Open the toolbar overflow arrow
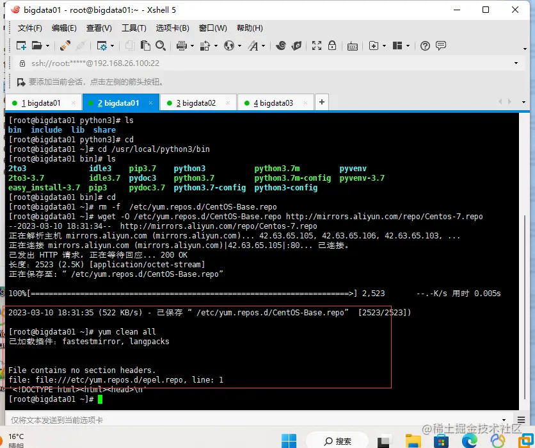This screenshot has width=535, height=448. (x=525, y=49)
